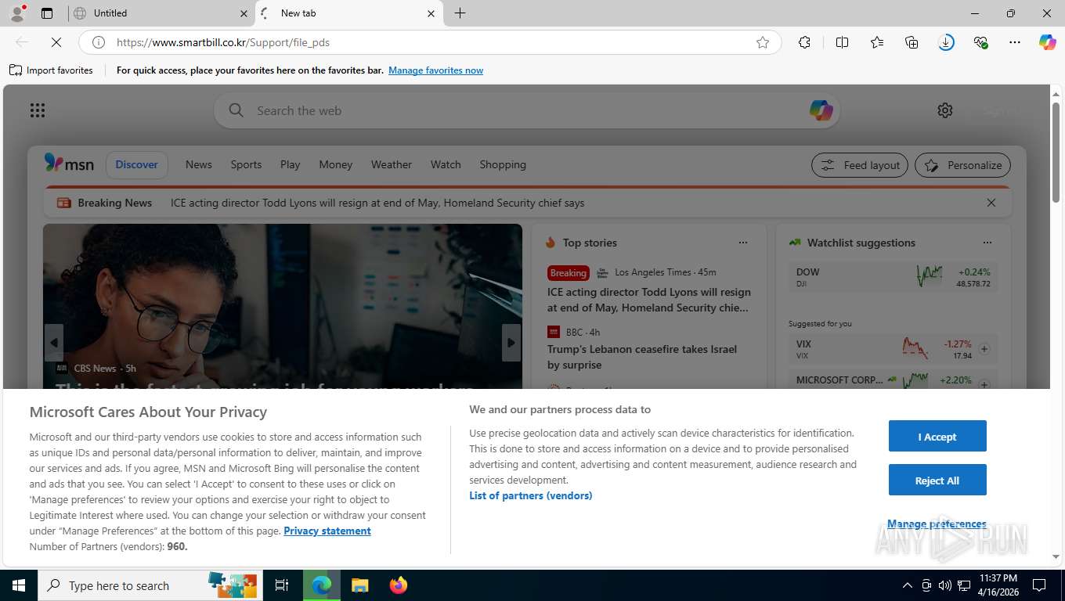Open the DOW watchlist entry

coord(894,277)
